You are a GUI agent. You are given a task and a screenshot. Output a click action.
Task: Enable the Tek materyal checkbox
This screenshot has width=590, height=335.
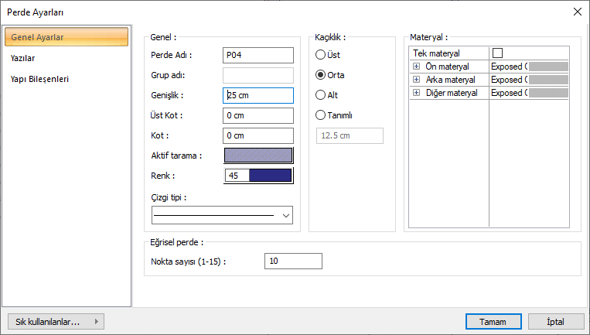497,53
